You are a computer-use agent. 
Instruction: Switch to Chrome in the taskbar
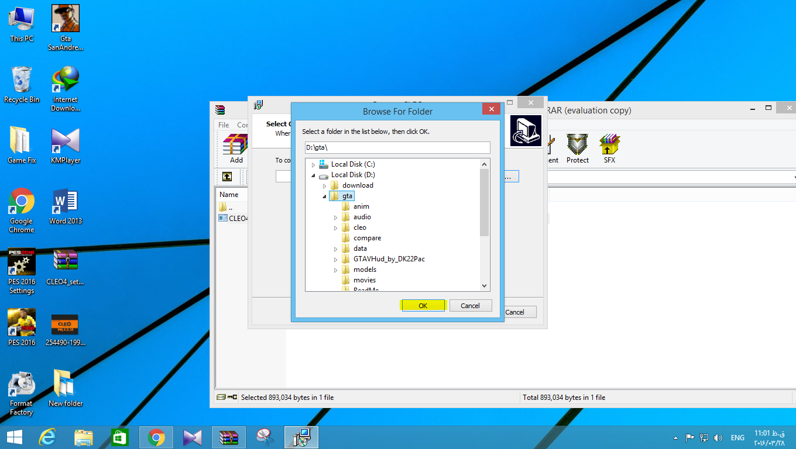point(156,437)
